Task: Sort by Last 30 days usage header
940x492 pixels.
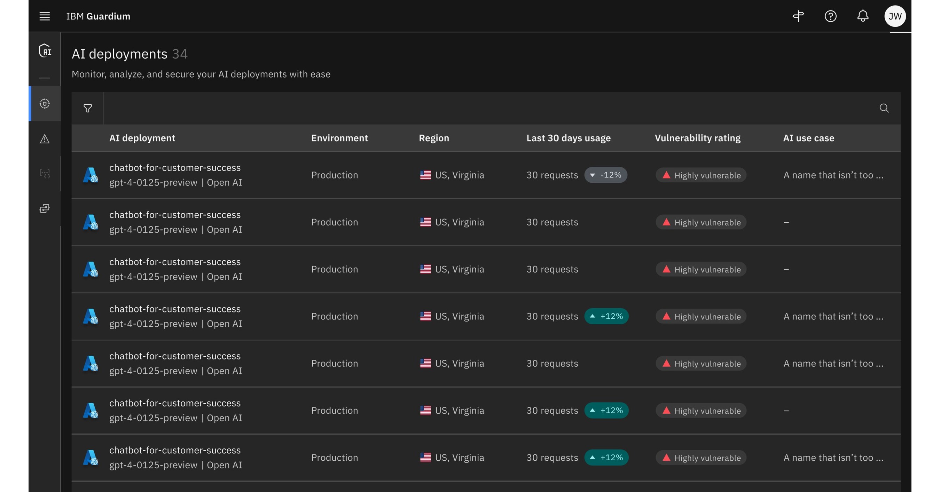Action: pos(568,138)
